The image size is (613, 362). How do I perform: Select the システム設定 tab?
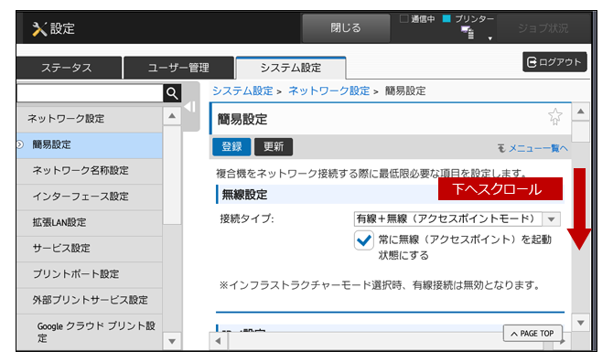(x=290, y=68)
